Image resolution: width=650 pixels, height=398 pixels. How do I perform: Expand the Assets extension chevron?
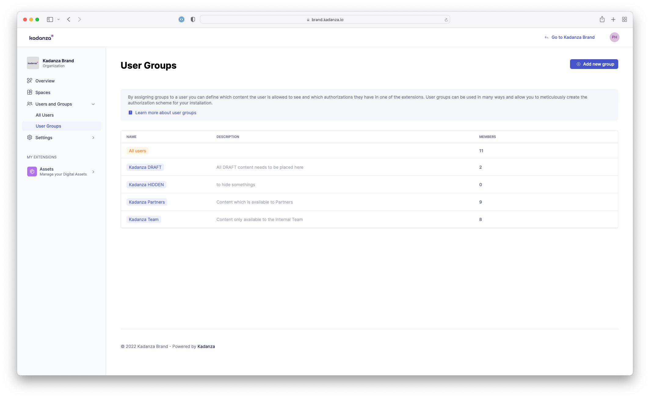tap(93, 172)
